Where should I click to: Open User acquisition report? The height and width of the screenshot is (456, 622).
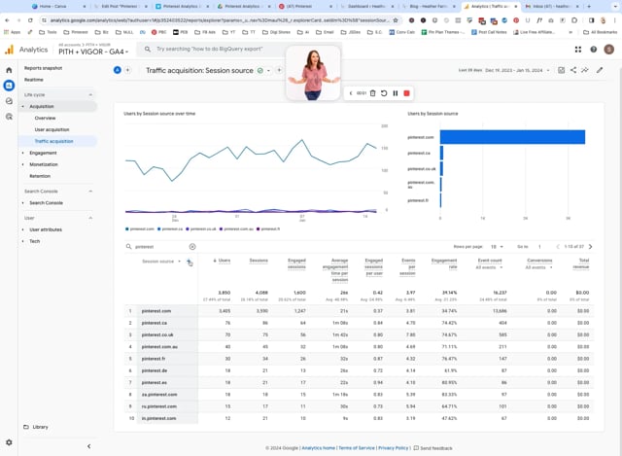click(x=52, y=129)
